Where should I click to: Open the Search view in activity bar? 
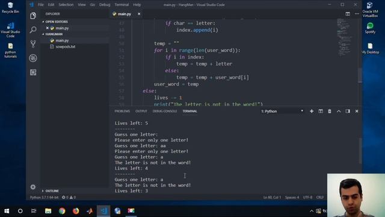coord(33,30)
